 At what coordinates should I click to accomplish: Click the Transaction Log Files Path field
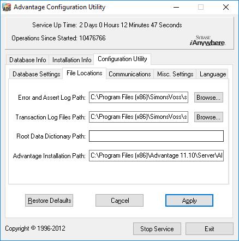click(x=139, y=117)
